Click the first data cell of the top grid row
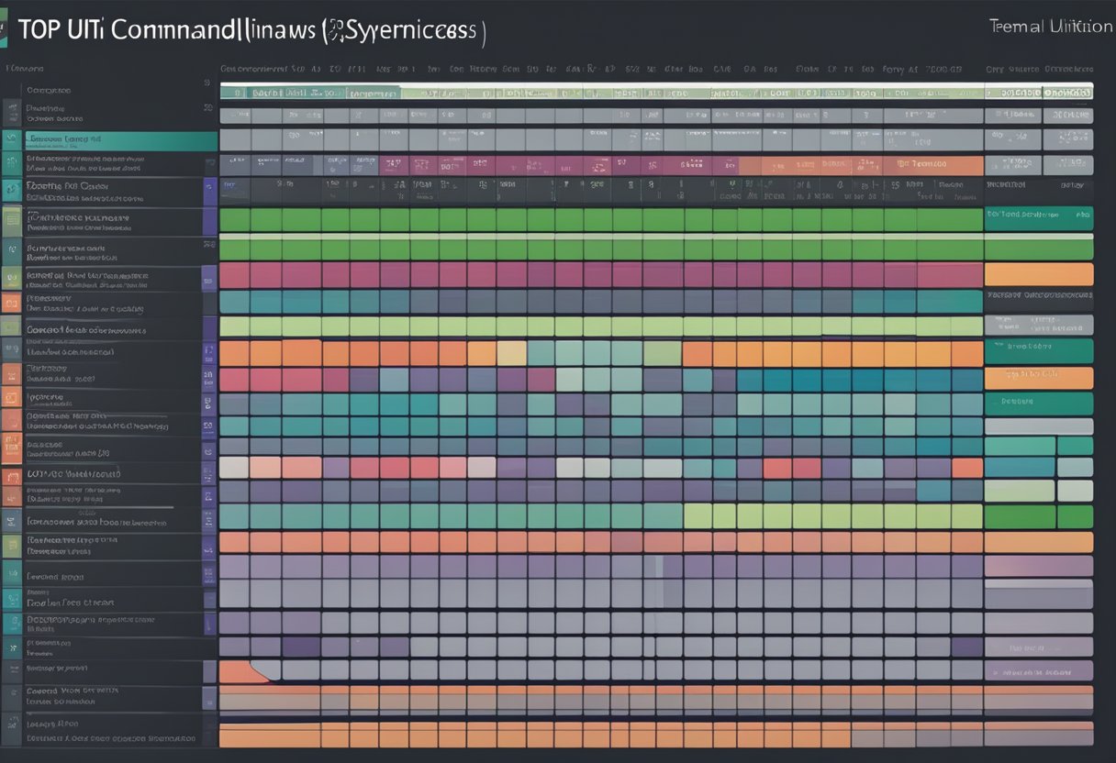Image resolution: width=1116 pixels, height=763 pixels. (239, 92)
